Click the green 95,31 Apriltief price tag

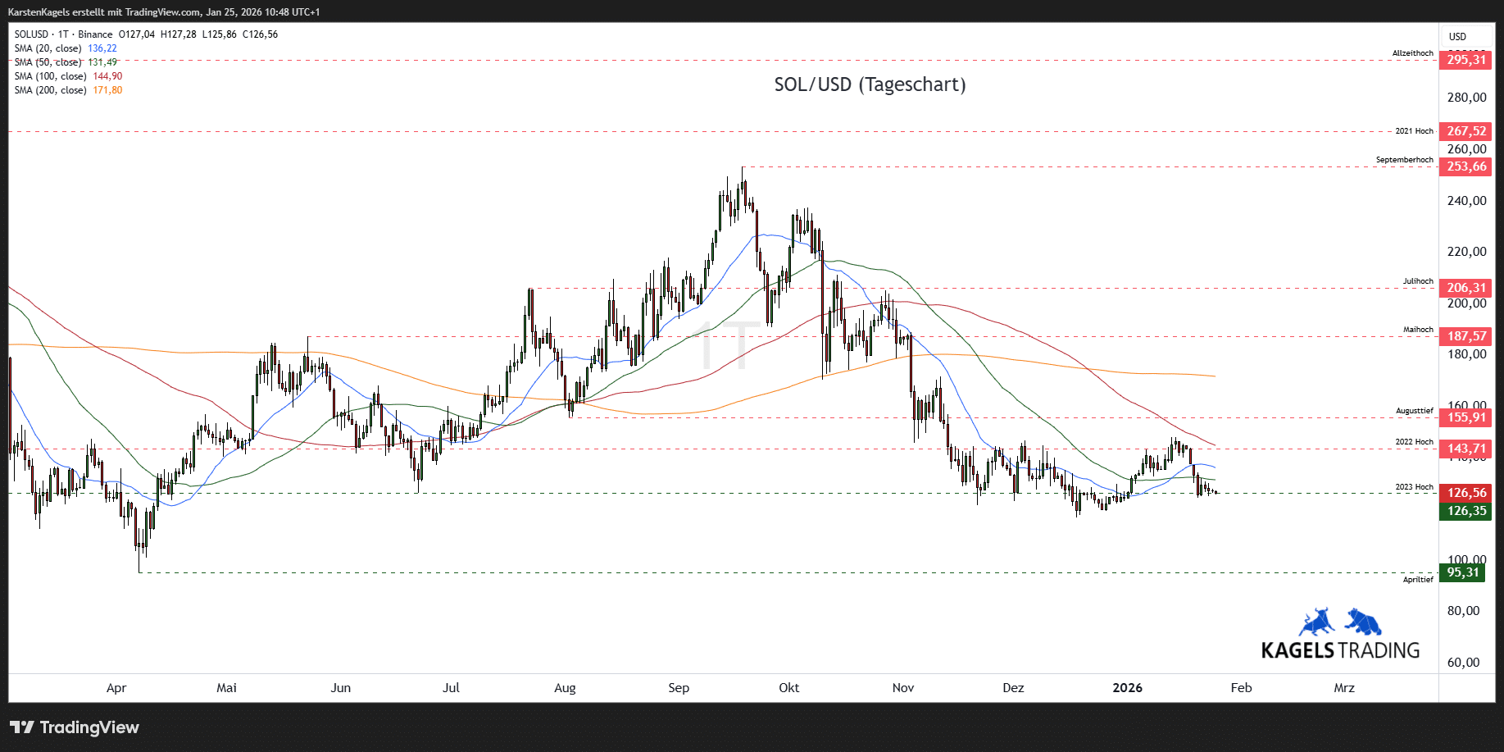[1463, 572]
